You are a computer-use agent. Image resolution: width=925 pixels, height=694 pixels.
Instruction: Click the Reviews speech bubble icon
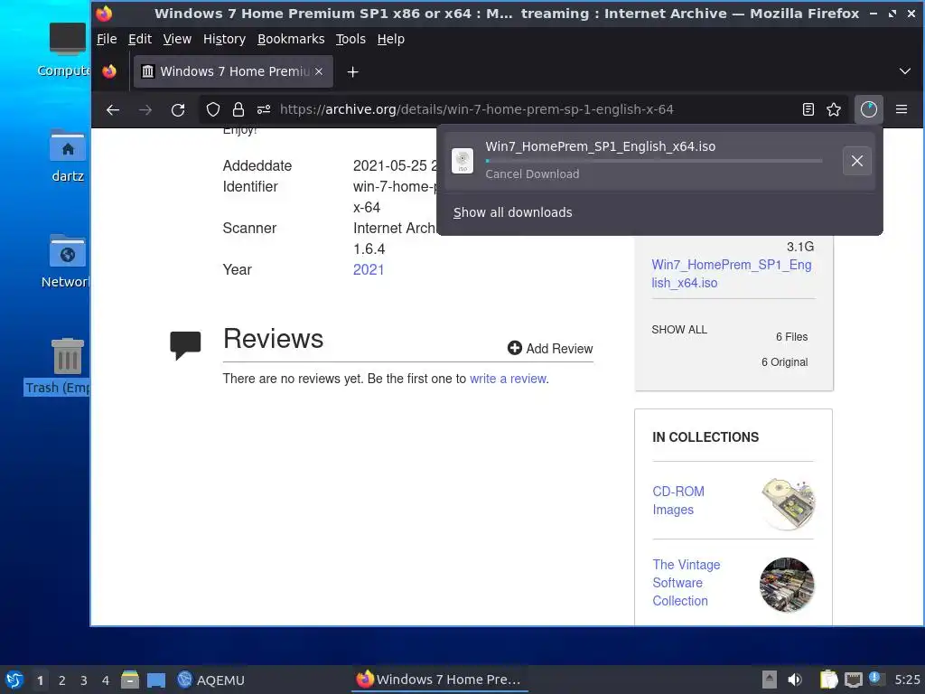185,345
